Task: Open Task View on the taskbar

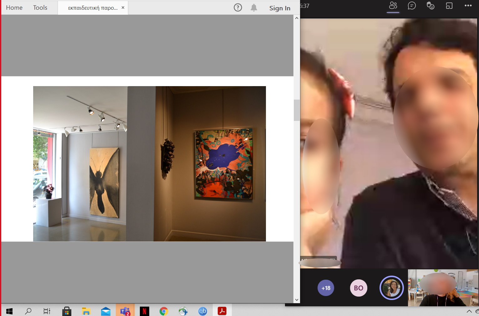Action: pos(47,311)
